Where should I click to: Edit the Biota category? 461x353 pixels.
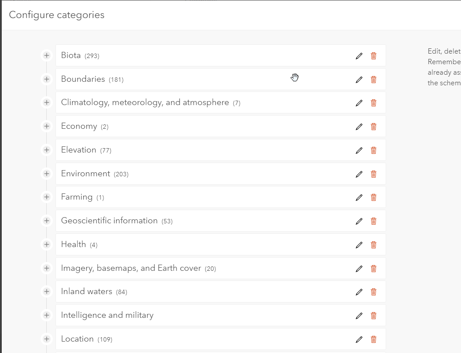[359, 56]
